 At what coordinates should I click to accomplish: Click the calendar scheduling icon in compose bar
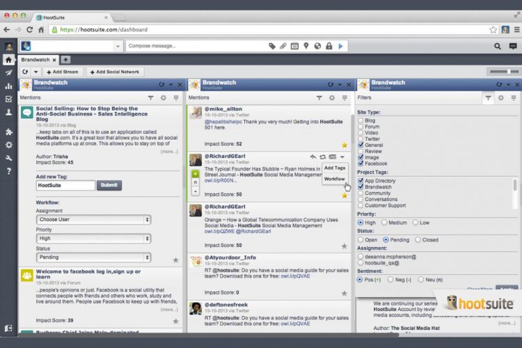pos(294,46)
